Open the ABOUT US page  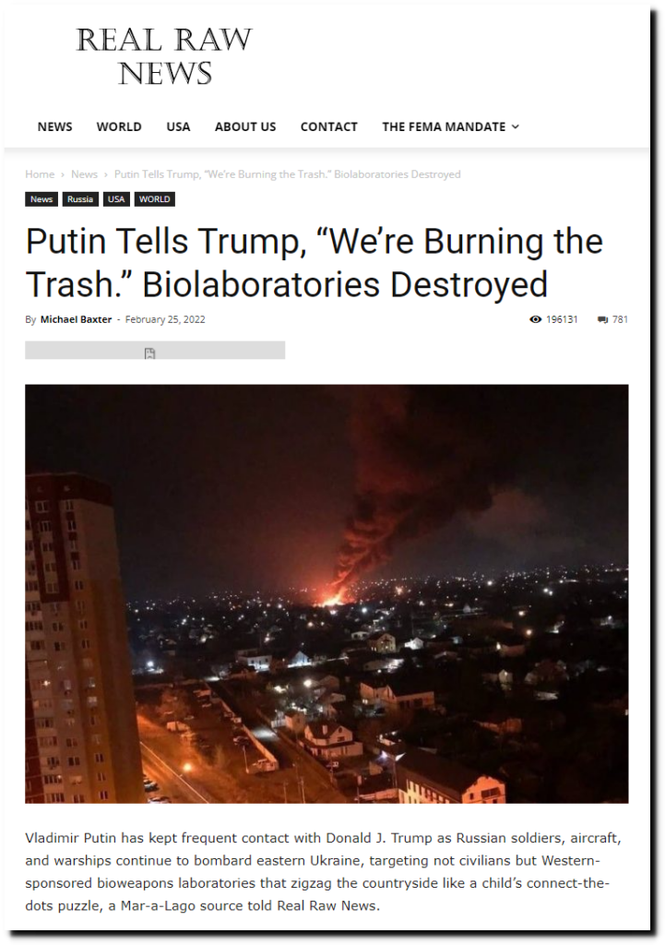tap(245, 126)
